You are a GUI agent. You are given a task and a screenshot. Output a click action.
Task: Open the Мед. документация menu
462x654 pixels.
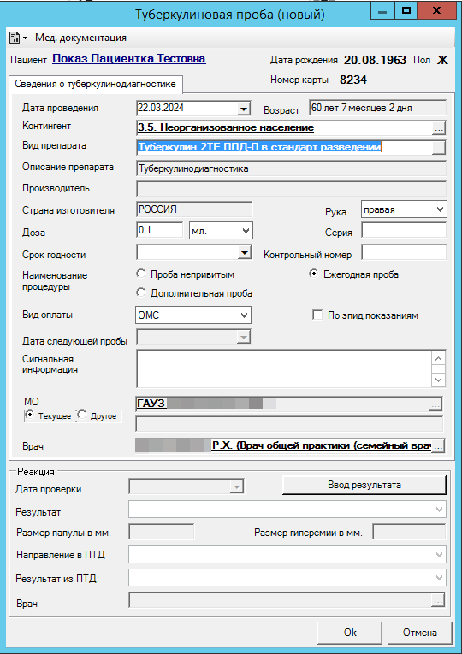pos(80,38)
